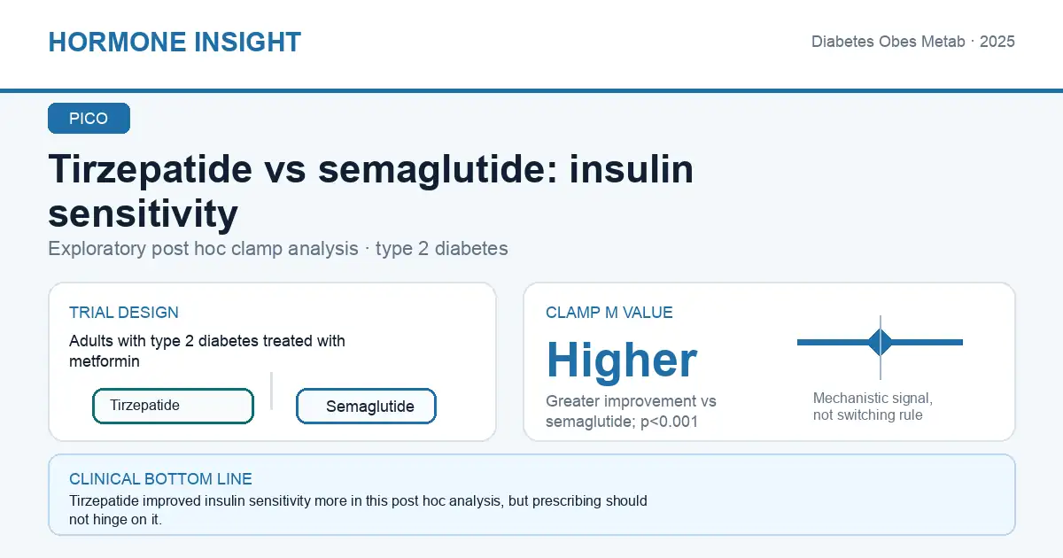
Task: Select the p<0.001 improvement caption
Action: [631, 412]
